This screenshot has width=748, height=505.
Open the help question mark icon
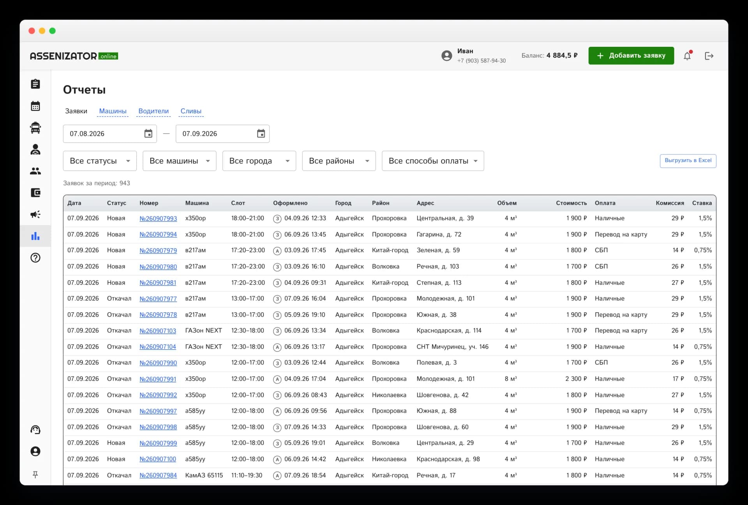[x=35, y=258]
